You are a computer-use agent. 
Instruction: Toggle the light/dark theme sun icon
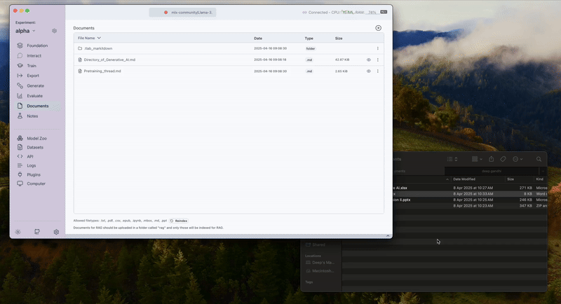click(18, 232)
